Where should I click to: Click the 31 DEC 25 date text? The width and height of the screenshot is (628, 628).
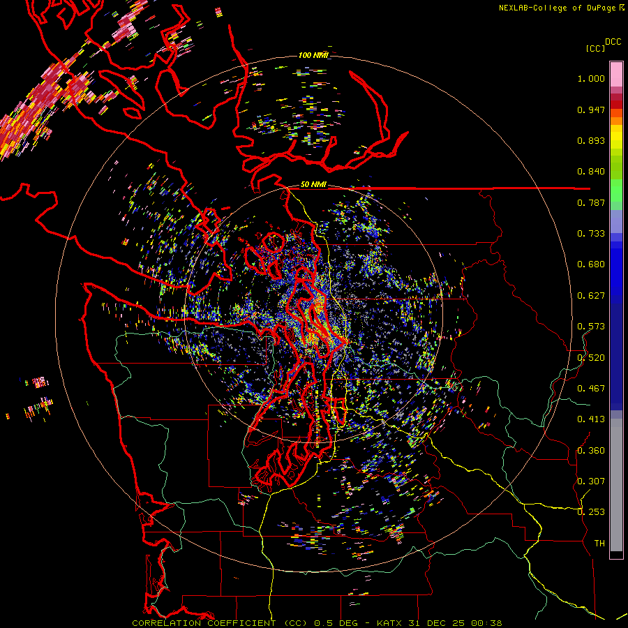click(x=436, y=623)
